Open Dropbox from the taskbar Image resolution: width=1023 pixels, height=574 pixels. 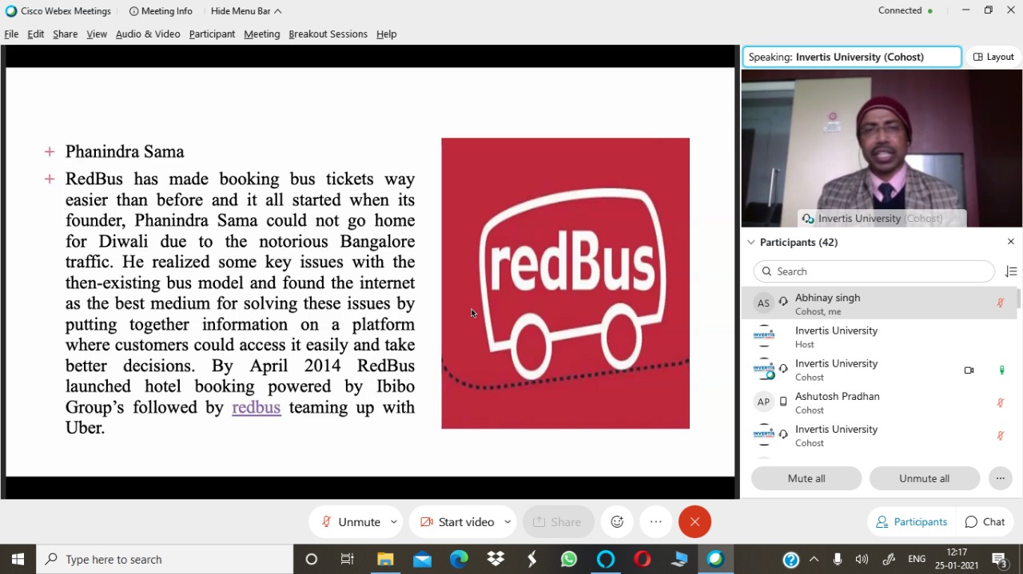(x=496, y=559)
